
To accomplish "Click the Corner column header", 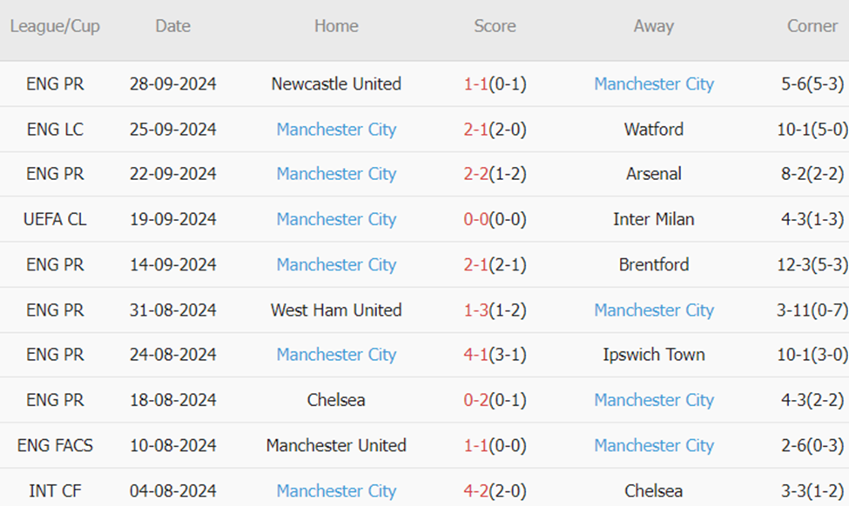I will (x=812, y=26).
